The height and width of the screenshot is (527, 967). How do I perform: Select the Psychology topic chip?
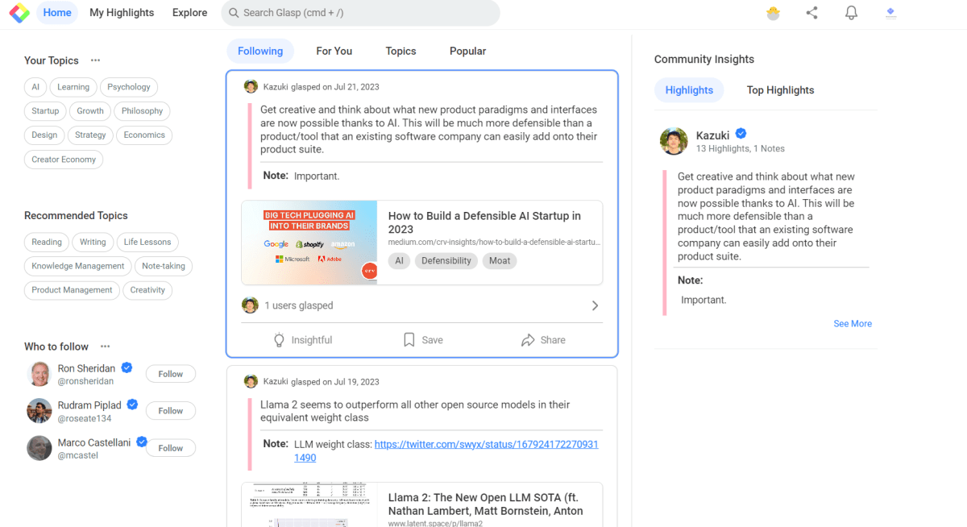tap(129, 87)
